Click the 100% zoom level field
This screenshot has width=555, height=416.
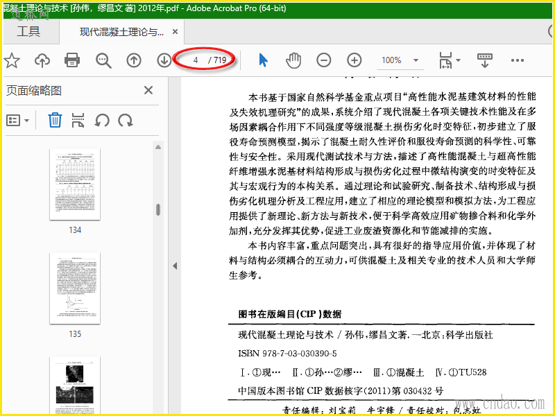point(391,60)
